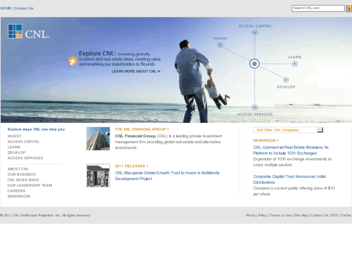Click the CNL logo icon
Screen dimensions: 352x264
coord(15,31)
